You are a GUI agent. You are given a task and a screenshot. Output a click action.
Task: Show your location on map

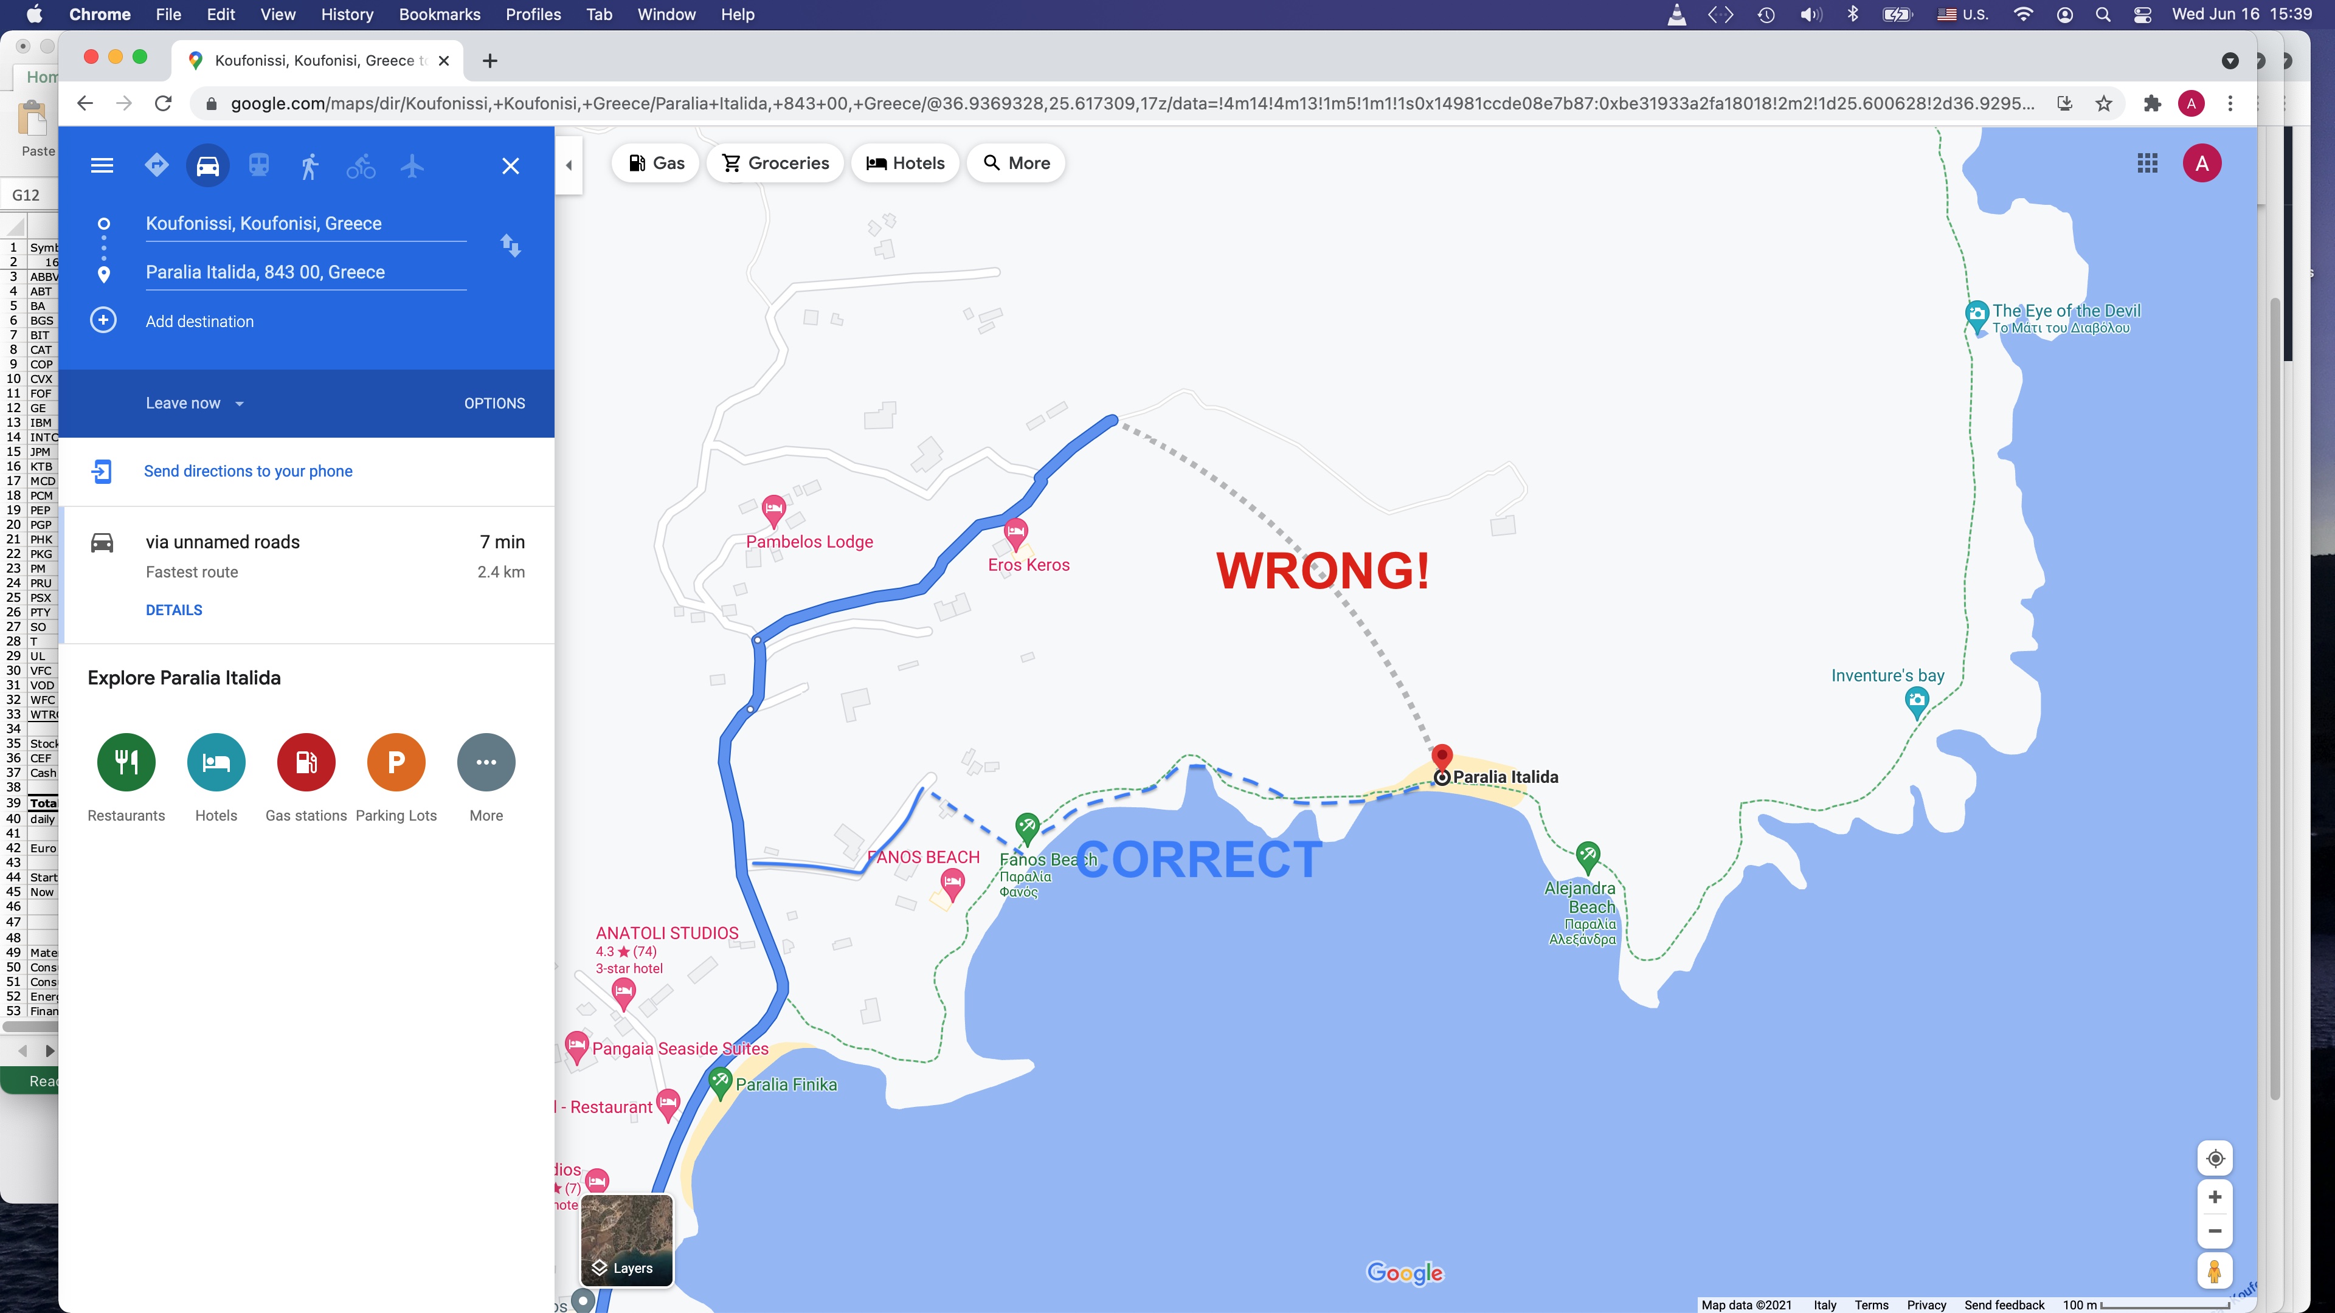[x=2215, y=1159]
